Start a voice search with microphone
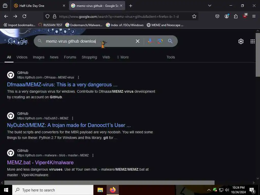Viewport: 260px width, 195px height. 150,41
